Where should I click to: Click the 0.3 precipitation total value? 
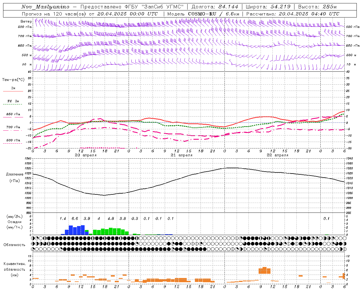pyautogui.click(x=135, y=218)
